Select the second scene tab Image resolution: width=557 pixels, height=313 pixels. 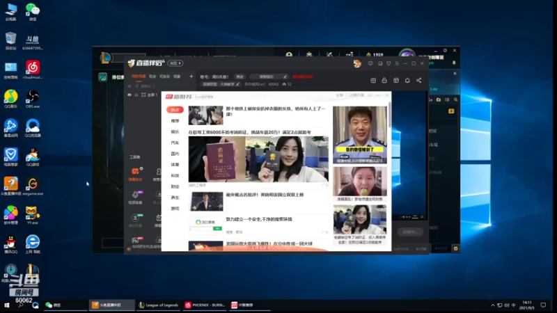[152, 77]
